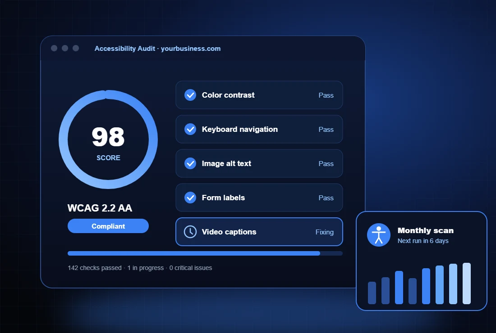Click the WCAG 2.2 AA heading
The width and height of the screenshot is (496, 333).
pyautogui.click(x=100, y=208)
